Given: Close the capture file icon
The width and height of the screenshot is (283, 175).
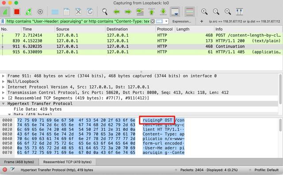Looking at the screenshot, I should pos(78,12).
